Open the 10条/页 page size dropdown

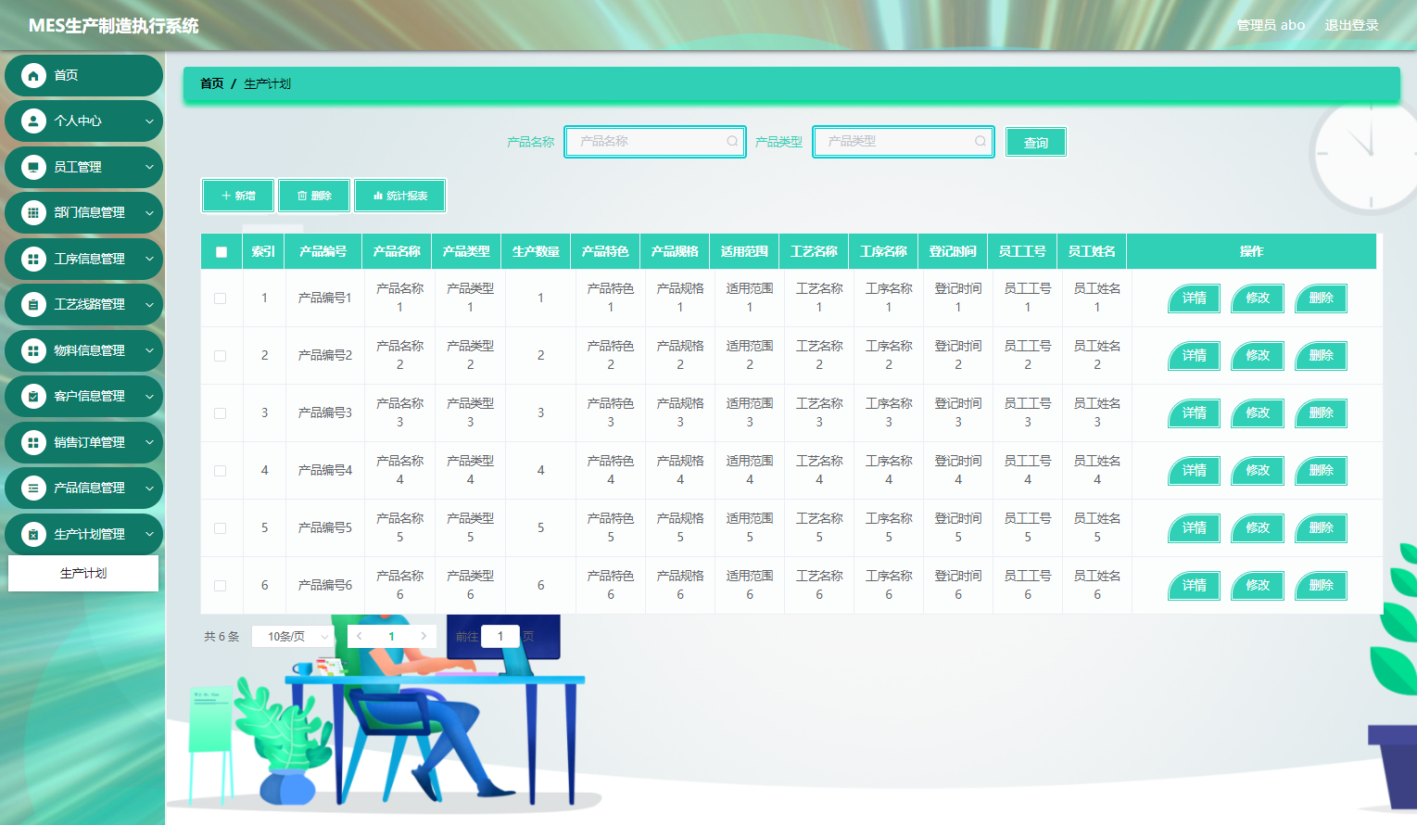(294, 637)
